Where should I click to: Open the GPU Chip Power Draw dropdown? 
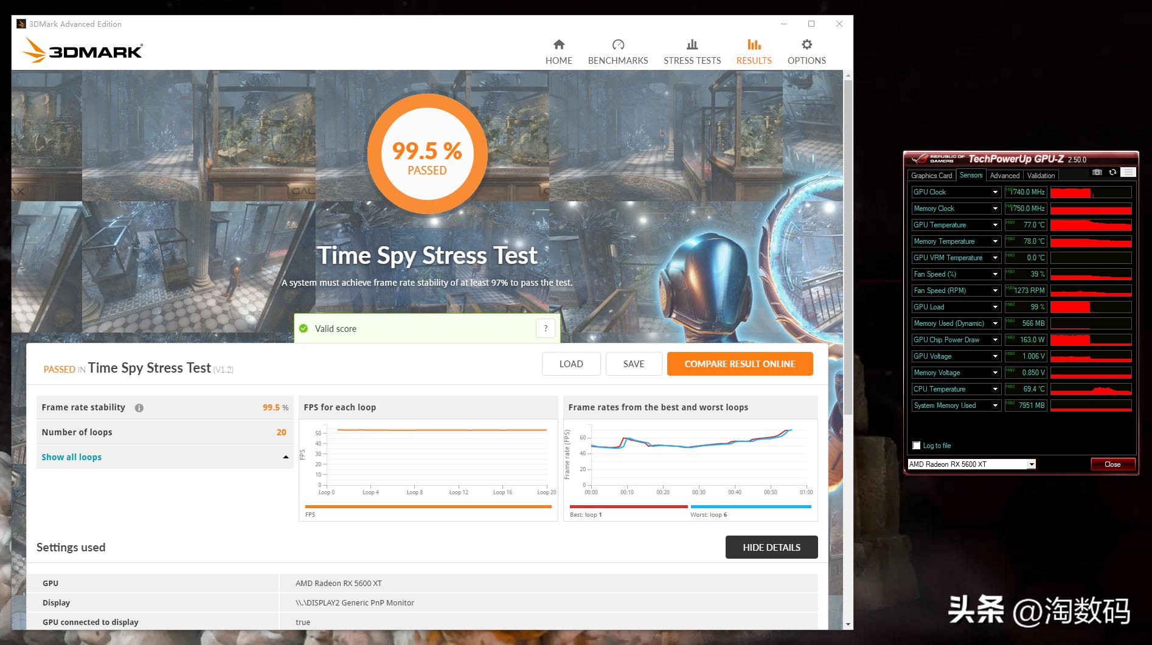pyautogui.click(x=995, y=340)
